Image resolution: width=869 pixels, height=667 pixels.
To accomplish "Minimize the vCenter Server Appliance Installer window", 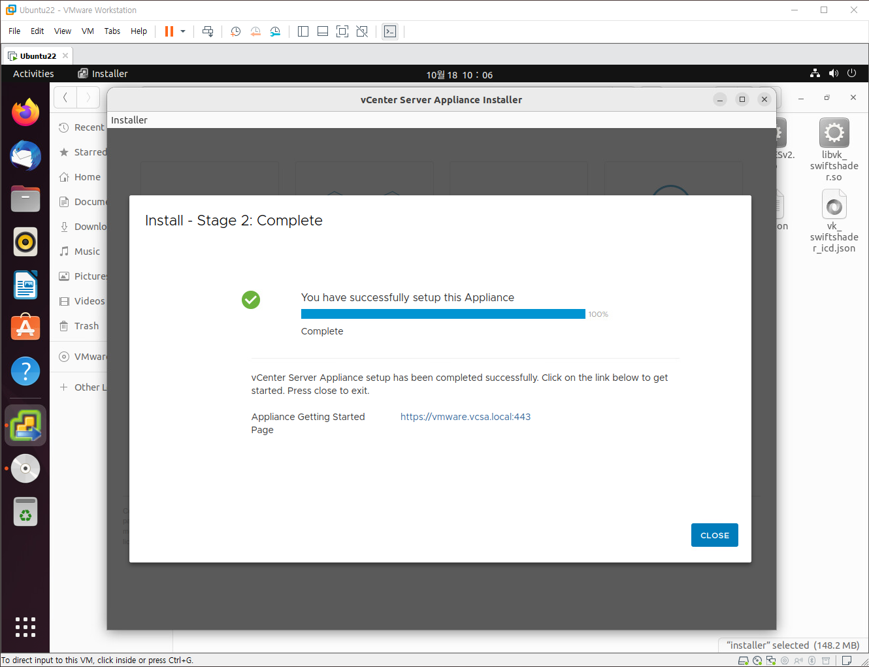I will [x=720, y=99].
